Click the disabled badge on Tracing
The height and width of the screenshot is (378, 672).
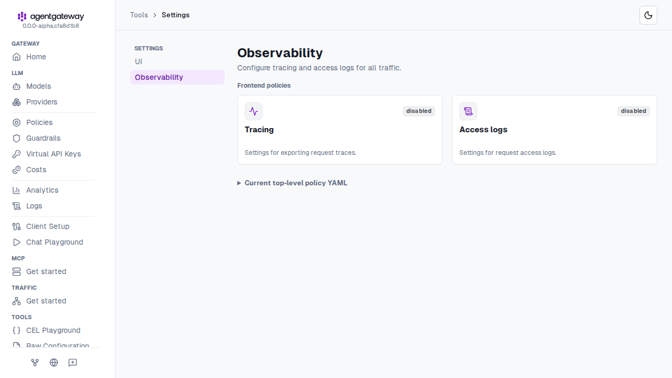click(x=419, y=111)
